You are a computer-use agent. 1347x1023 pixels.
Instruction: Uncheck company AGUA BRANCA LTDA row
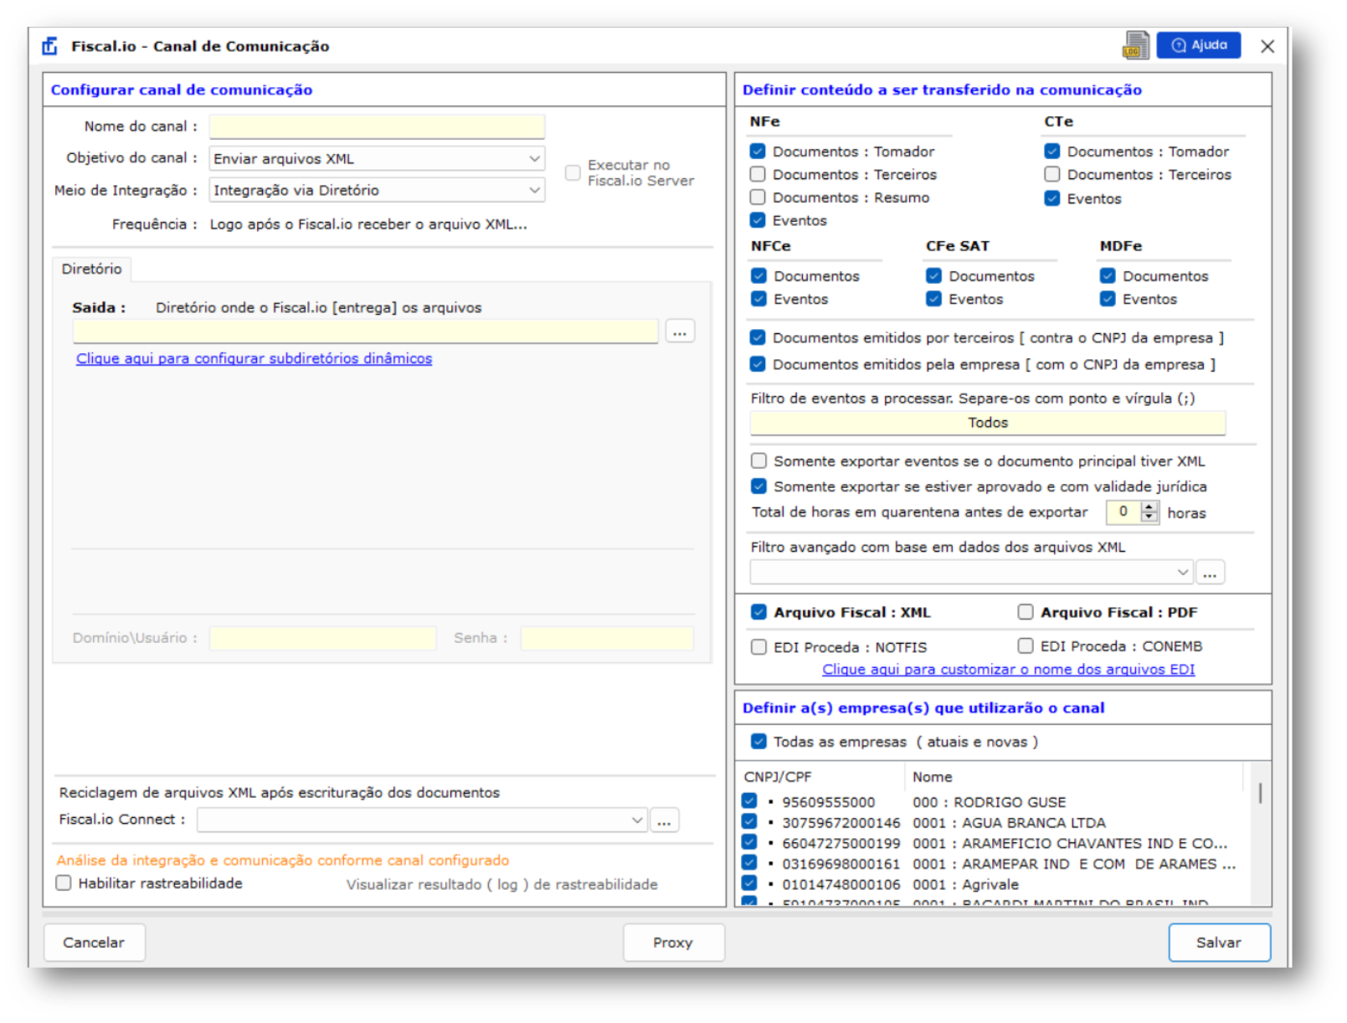[749, 821]
